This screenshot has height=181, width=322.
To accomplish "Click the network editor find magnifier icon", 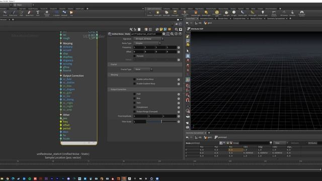I will click(x=177, y=29).
